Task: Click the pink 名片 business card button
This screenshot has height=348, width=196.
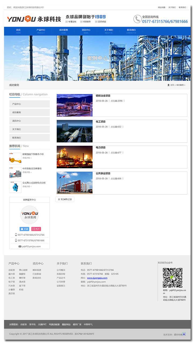Action: tap(36, 229)
